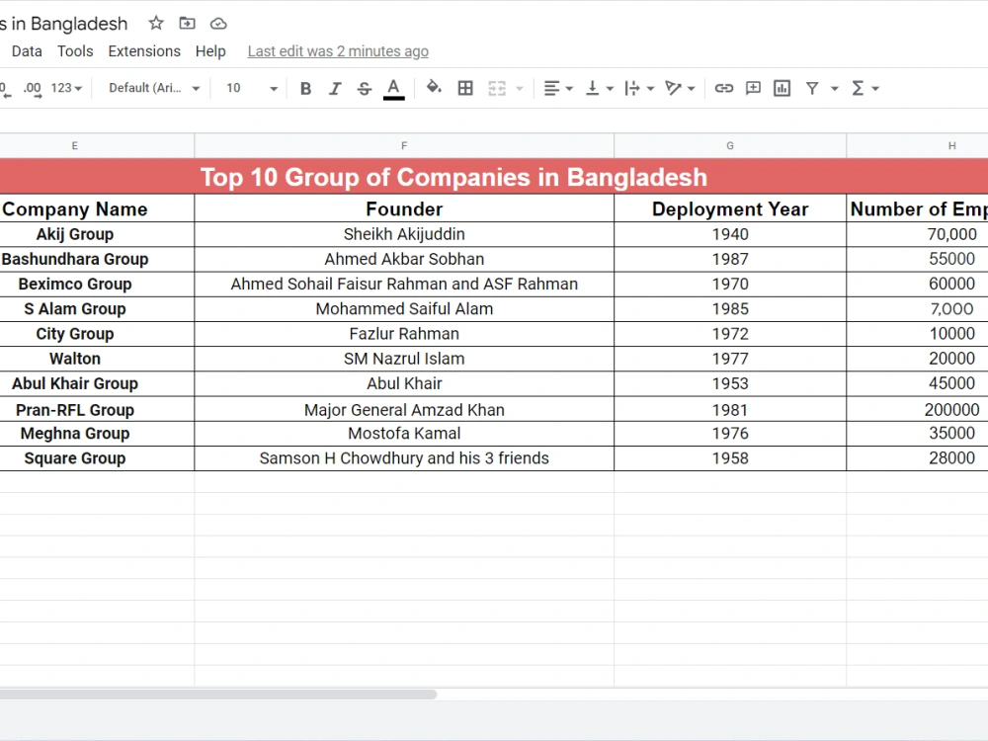This screenshot has width=988, height=741.
Task: Select cell Akij Group
Action: pos(97,234)
